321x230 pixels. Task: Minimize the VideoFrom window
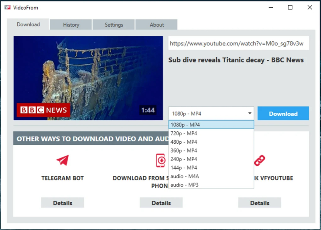tap(271, 8)
